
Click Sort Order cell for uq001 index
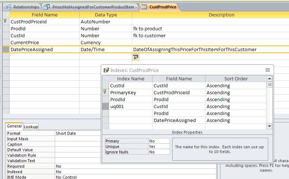(x=235, y=107)
